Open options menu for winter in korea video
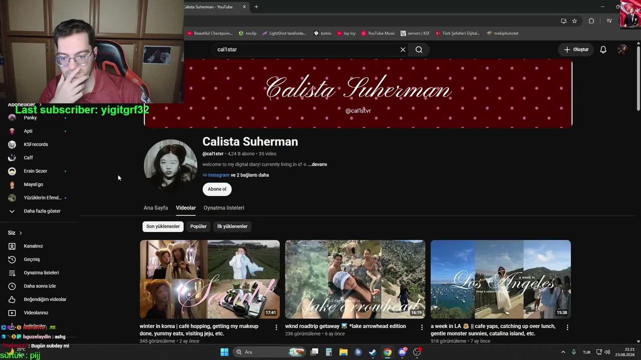641x360 pixels. tap(276, 327)
